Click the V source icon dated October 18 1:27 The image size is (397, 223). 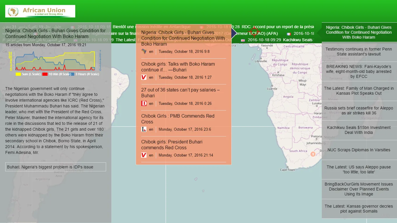coord(144,77)
